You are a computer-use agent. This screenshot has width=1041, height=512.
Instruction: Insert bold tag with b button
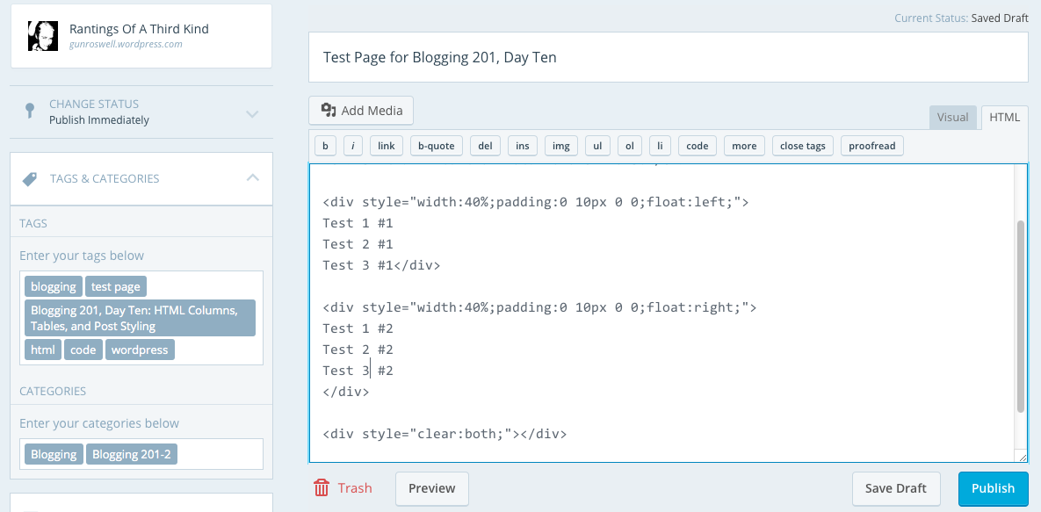click(x=325, y=146)
